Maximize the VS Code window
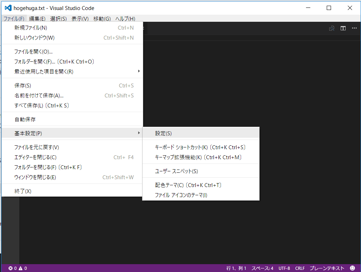This screenshot has height=272, width=361. (329, 8)
